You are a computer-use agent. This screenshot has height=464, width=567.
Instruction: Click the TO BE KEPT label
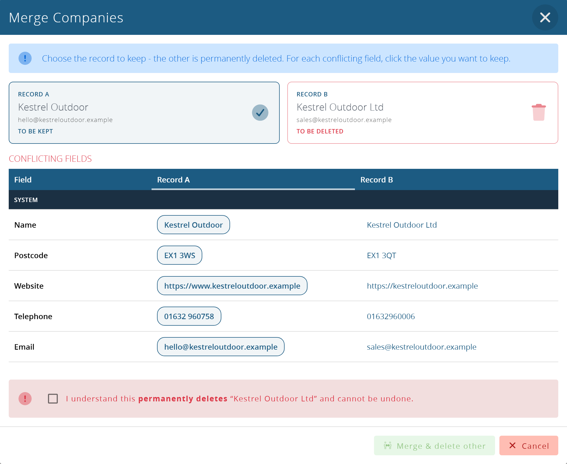click(35, 131)
